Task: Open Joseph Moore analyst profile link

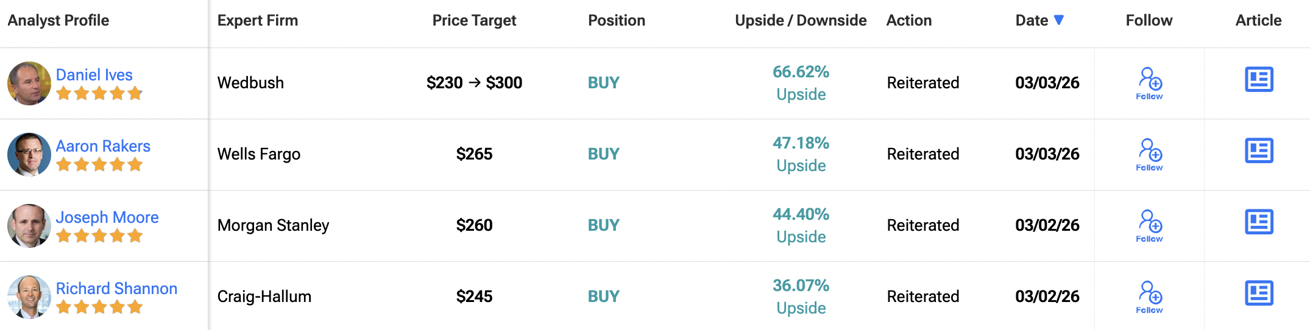Action: point(107,217)
